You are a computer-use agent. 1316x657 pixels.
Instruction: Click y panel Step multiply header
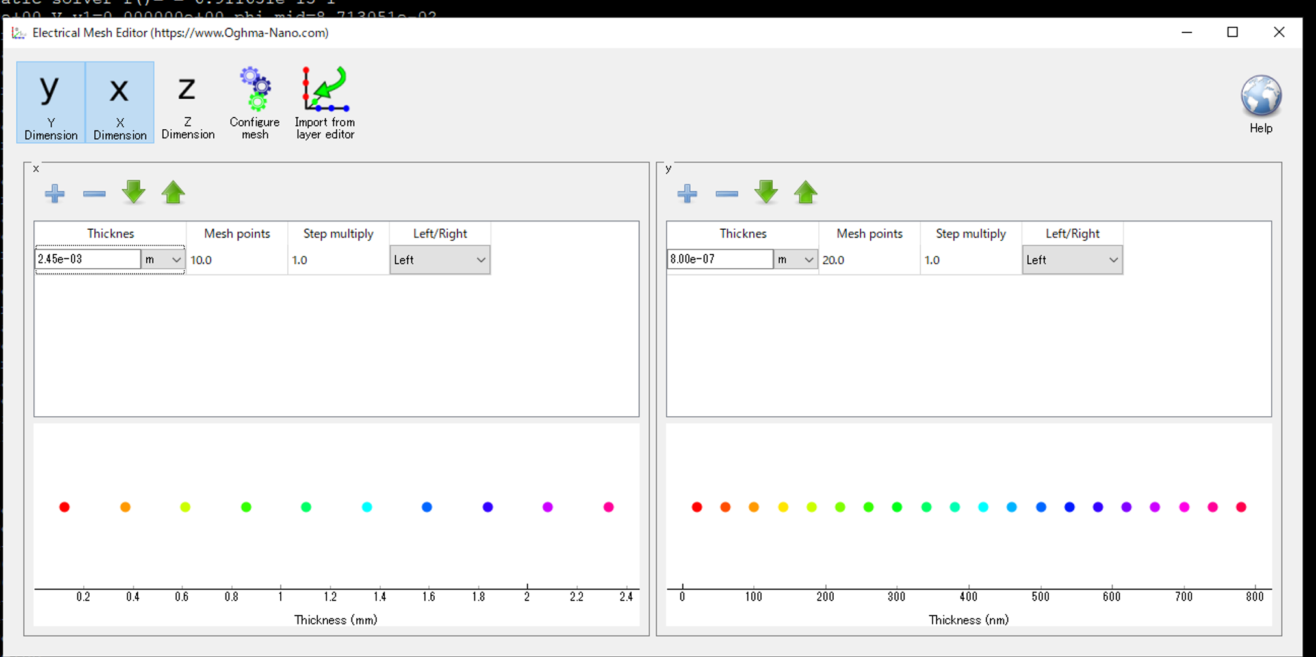tap(971, 234)
